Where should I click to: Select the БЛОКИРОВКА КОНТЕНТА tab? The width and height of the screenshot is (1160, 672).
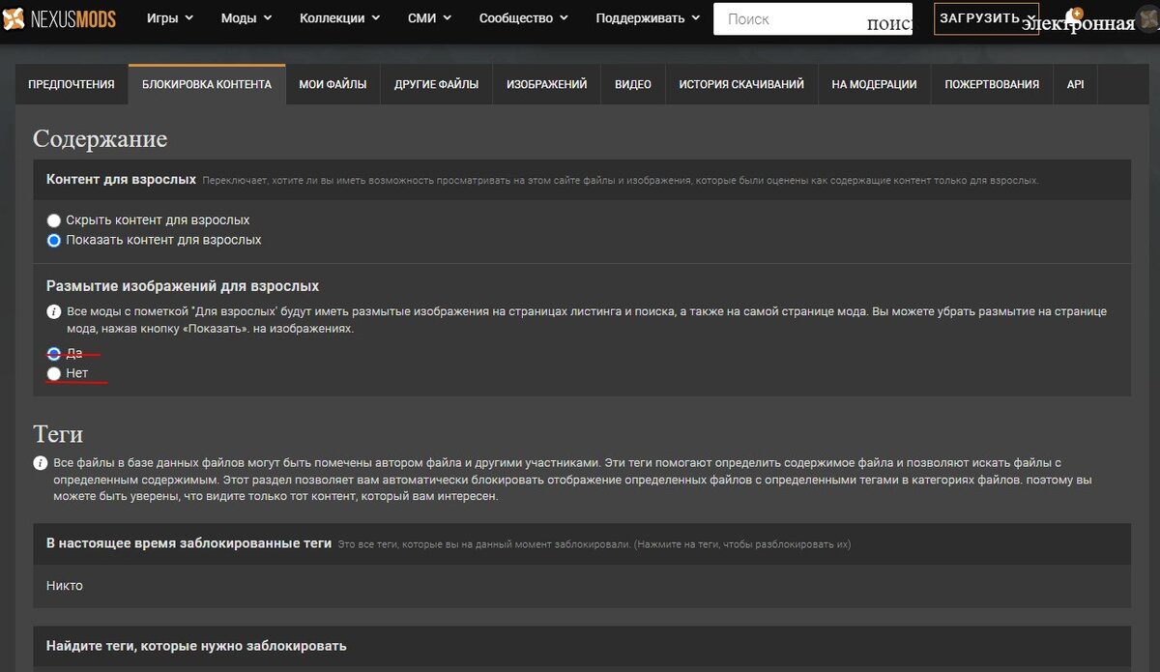click(x=207, y=84)
